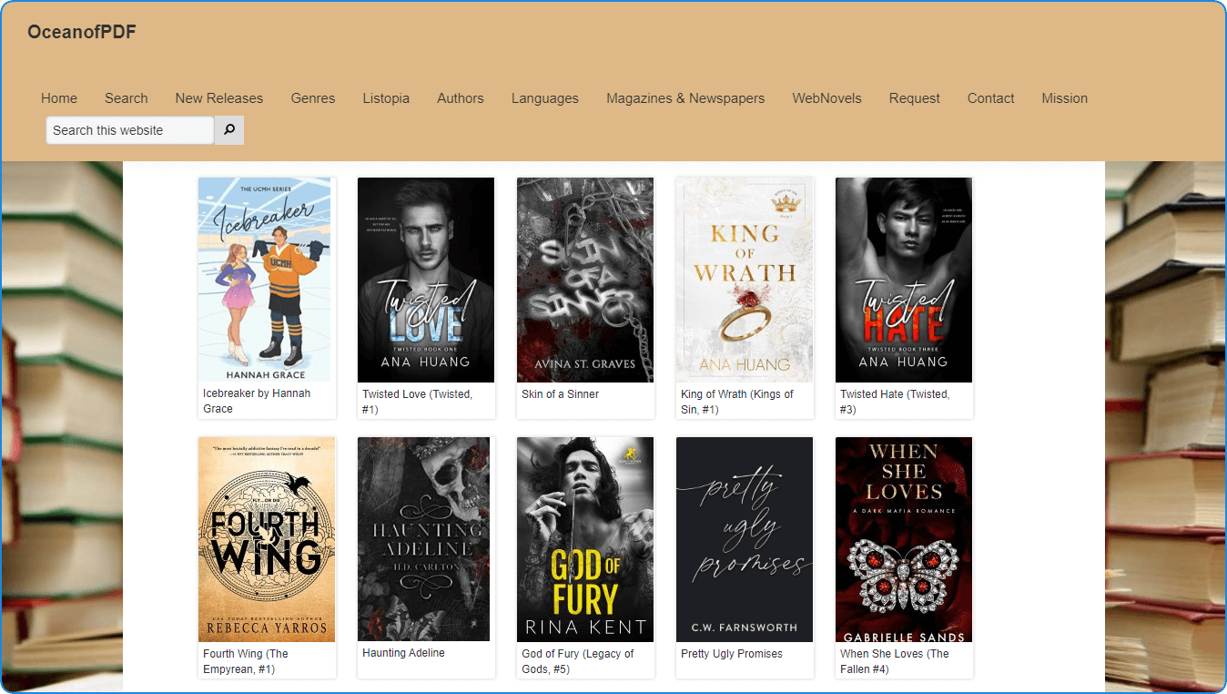Open the King of Wrath cover

tap(745, 280)
